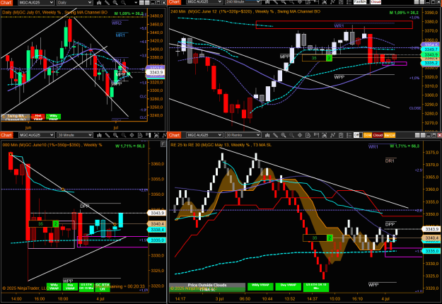
Task: Open 240 Minute interval dropdown
Action: pyautogui.click(x=243, y=2)
